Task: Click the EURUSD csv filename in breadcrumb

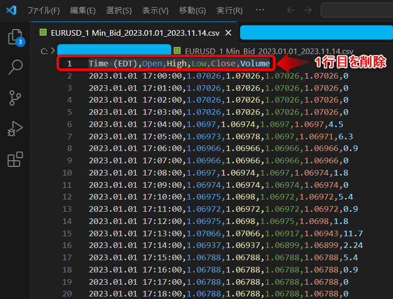Action: pos(269,51)
